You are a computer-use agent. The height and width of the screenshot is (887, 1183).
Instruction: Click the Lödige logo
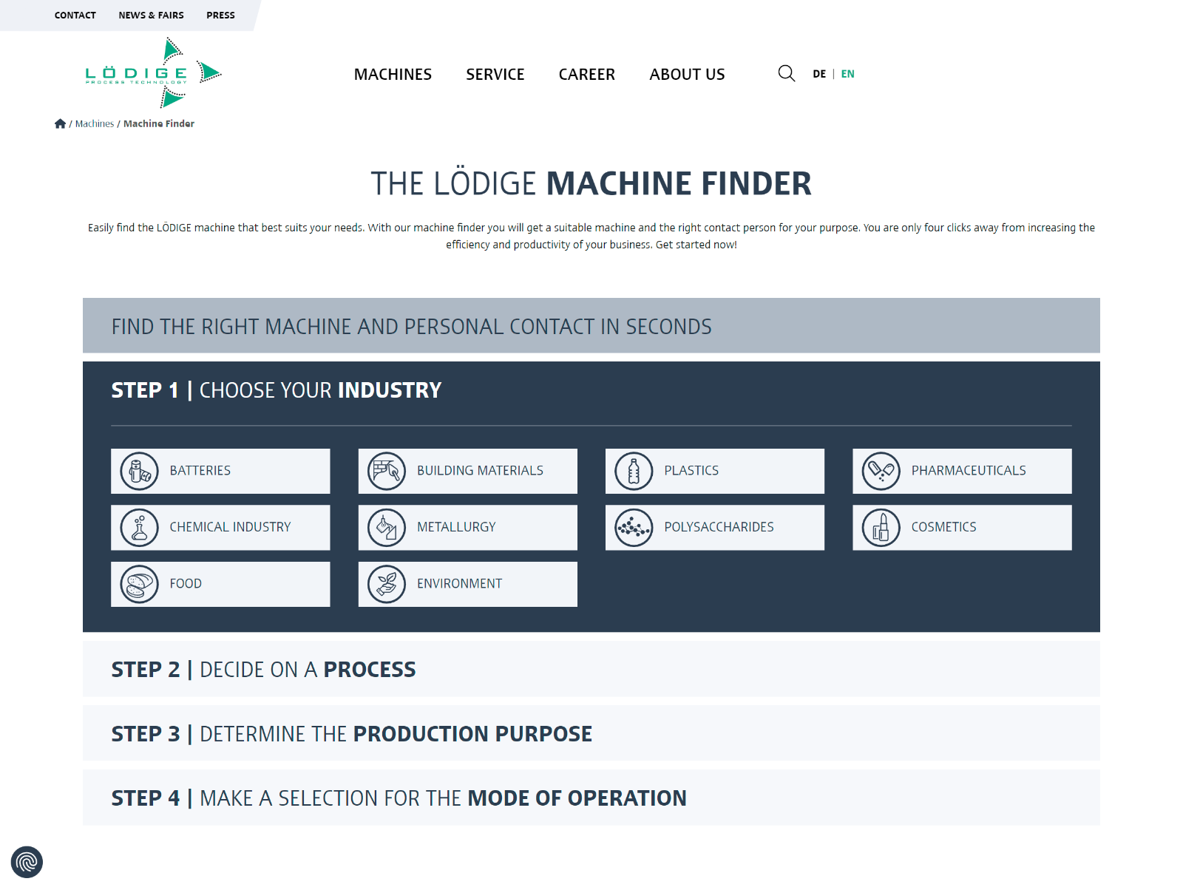(x=153, y=72)
